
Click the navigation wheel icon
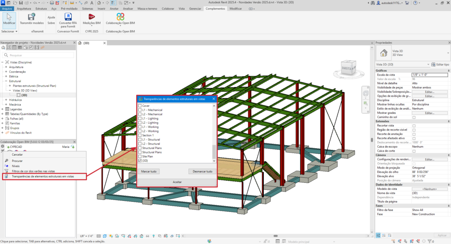366,93
